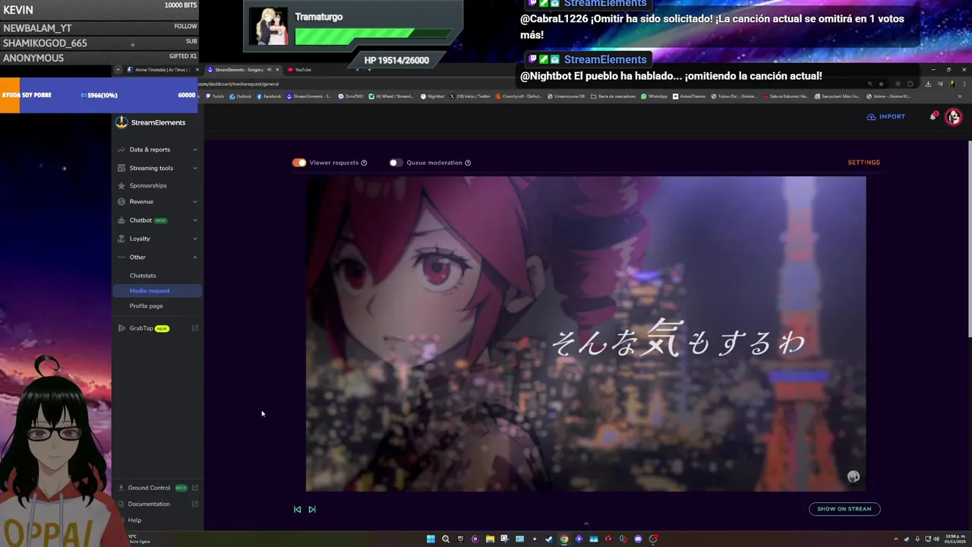Switch to the YouTube browser tab
Viewport: 972px width, 547px height.
(323, 69)
